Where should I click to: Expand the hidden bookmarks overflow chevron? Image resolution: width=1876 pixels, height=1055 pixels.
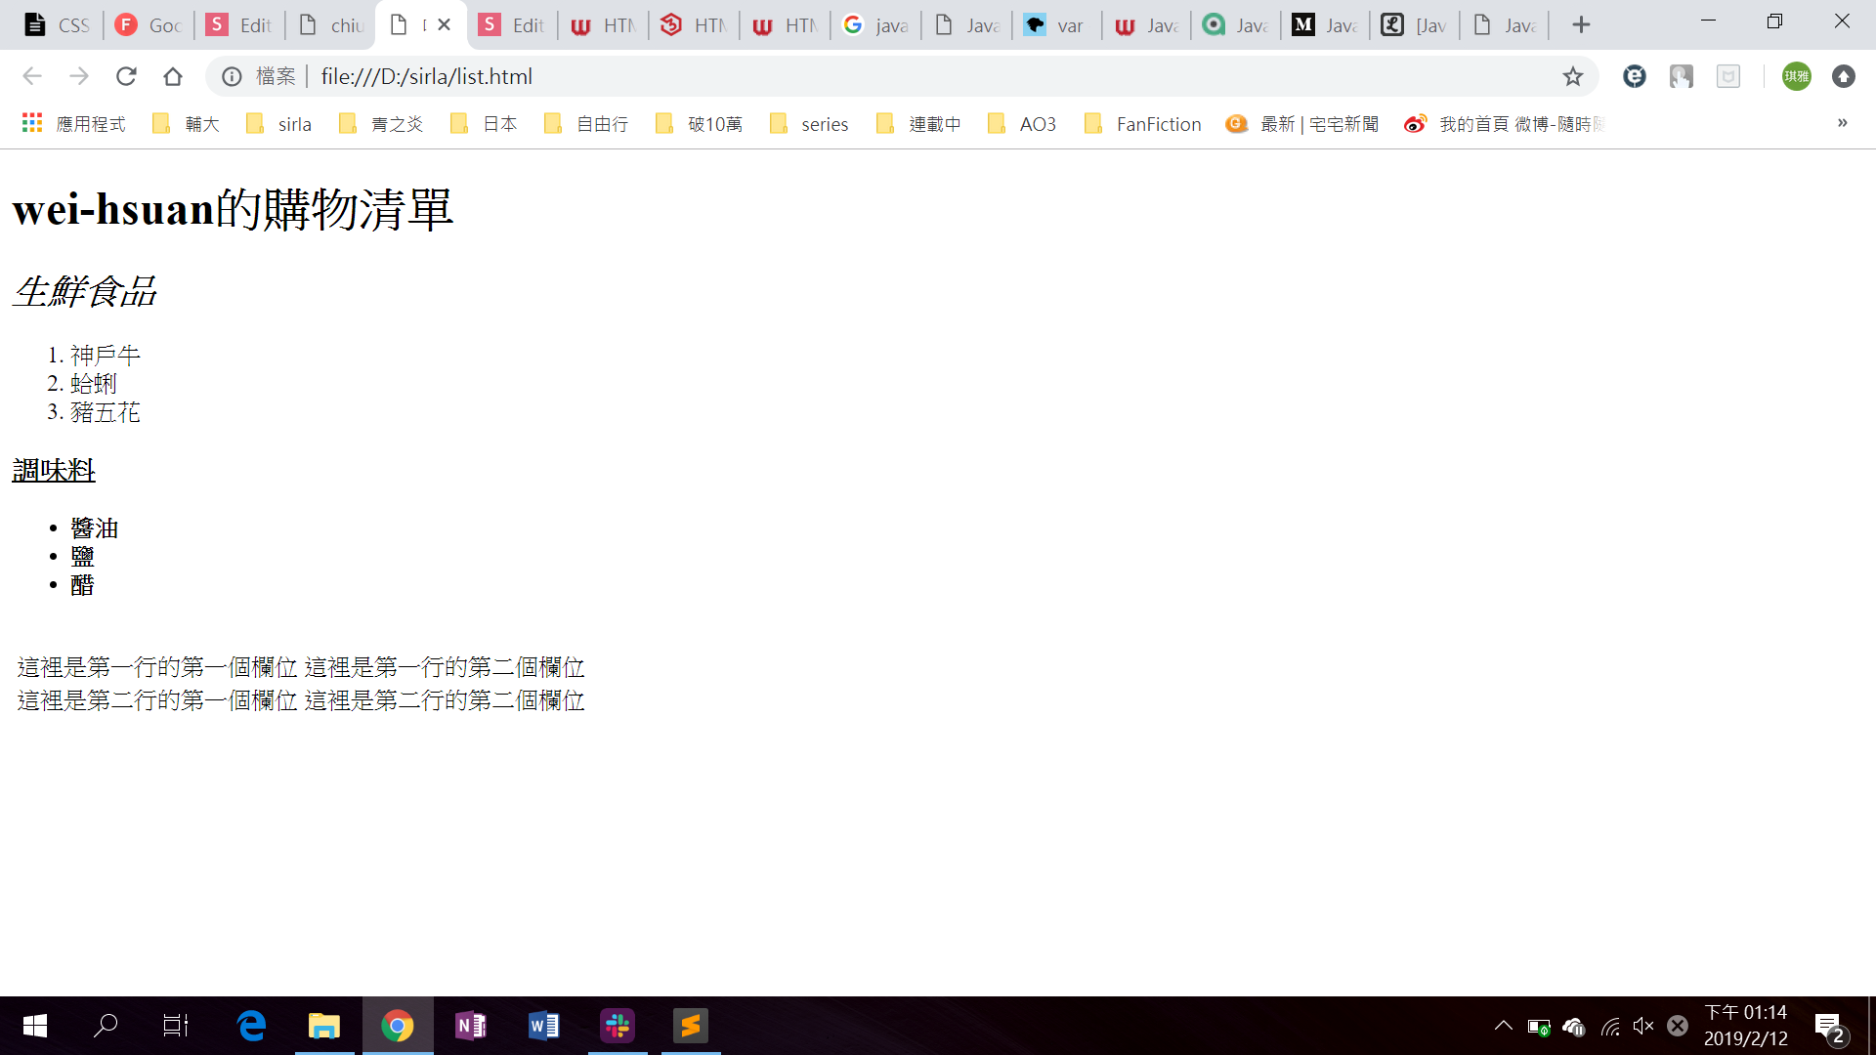click(1842, 123)
